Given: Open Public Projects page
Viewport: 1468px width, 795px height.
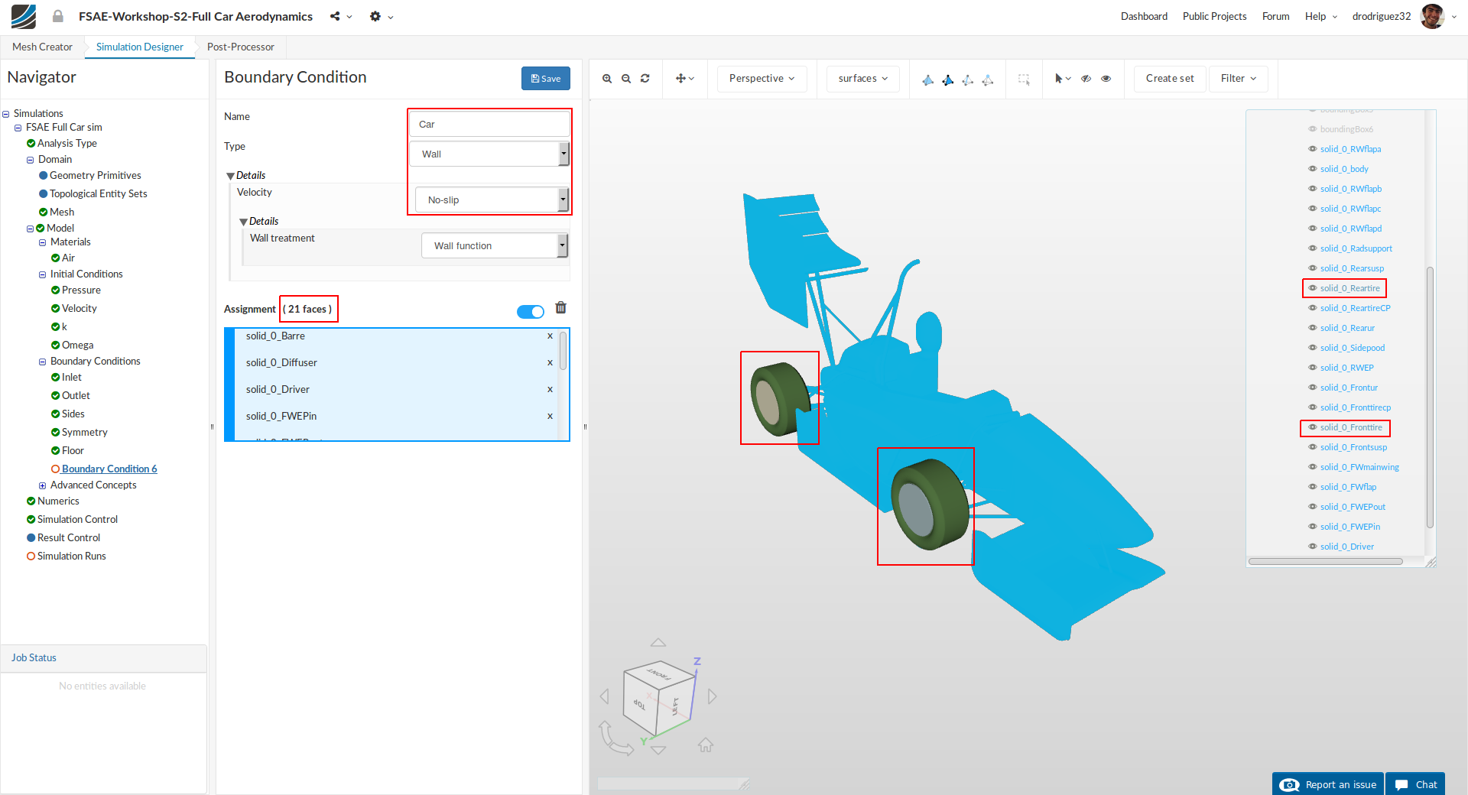Looking at the screenshot, I should (x=1214, y=16).
